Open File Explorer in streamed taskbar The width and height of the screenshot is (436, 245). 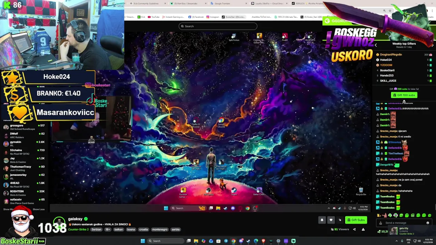click(218, 208)
